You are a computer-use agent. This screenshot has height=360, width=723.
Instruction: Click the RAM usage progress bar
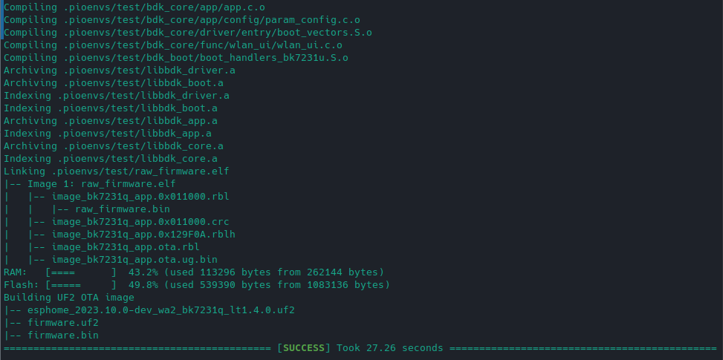[81, 272]
